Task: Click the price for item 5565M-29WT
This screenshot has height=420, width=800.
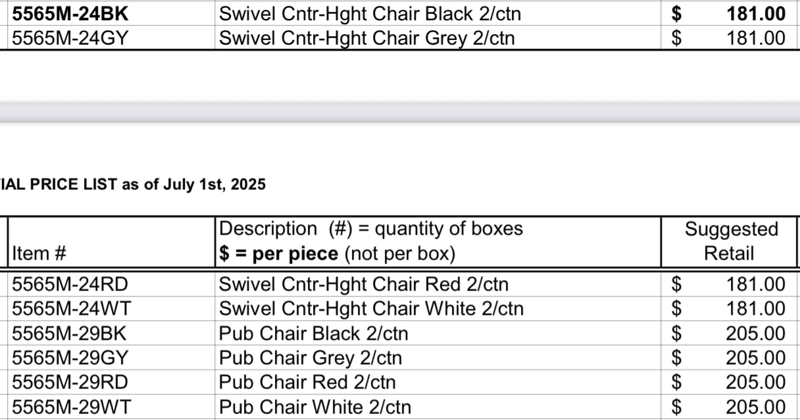Action: click(x=755, y=407)
